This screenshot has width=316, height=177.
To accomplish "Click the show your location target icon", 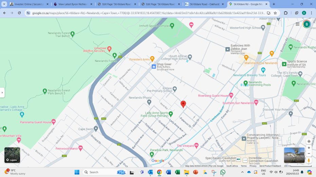I will (309, 141).
